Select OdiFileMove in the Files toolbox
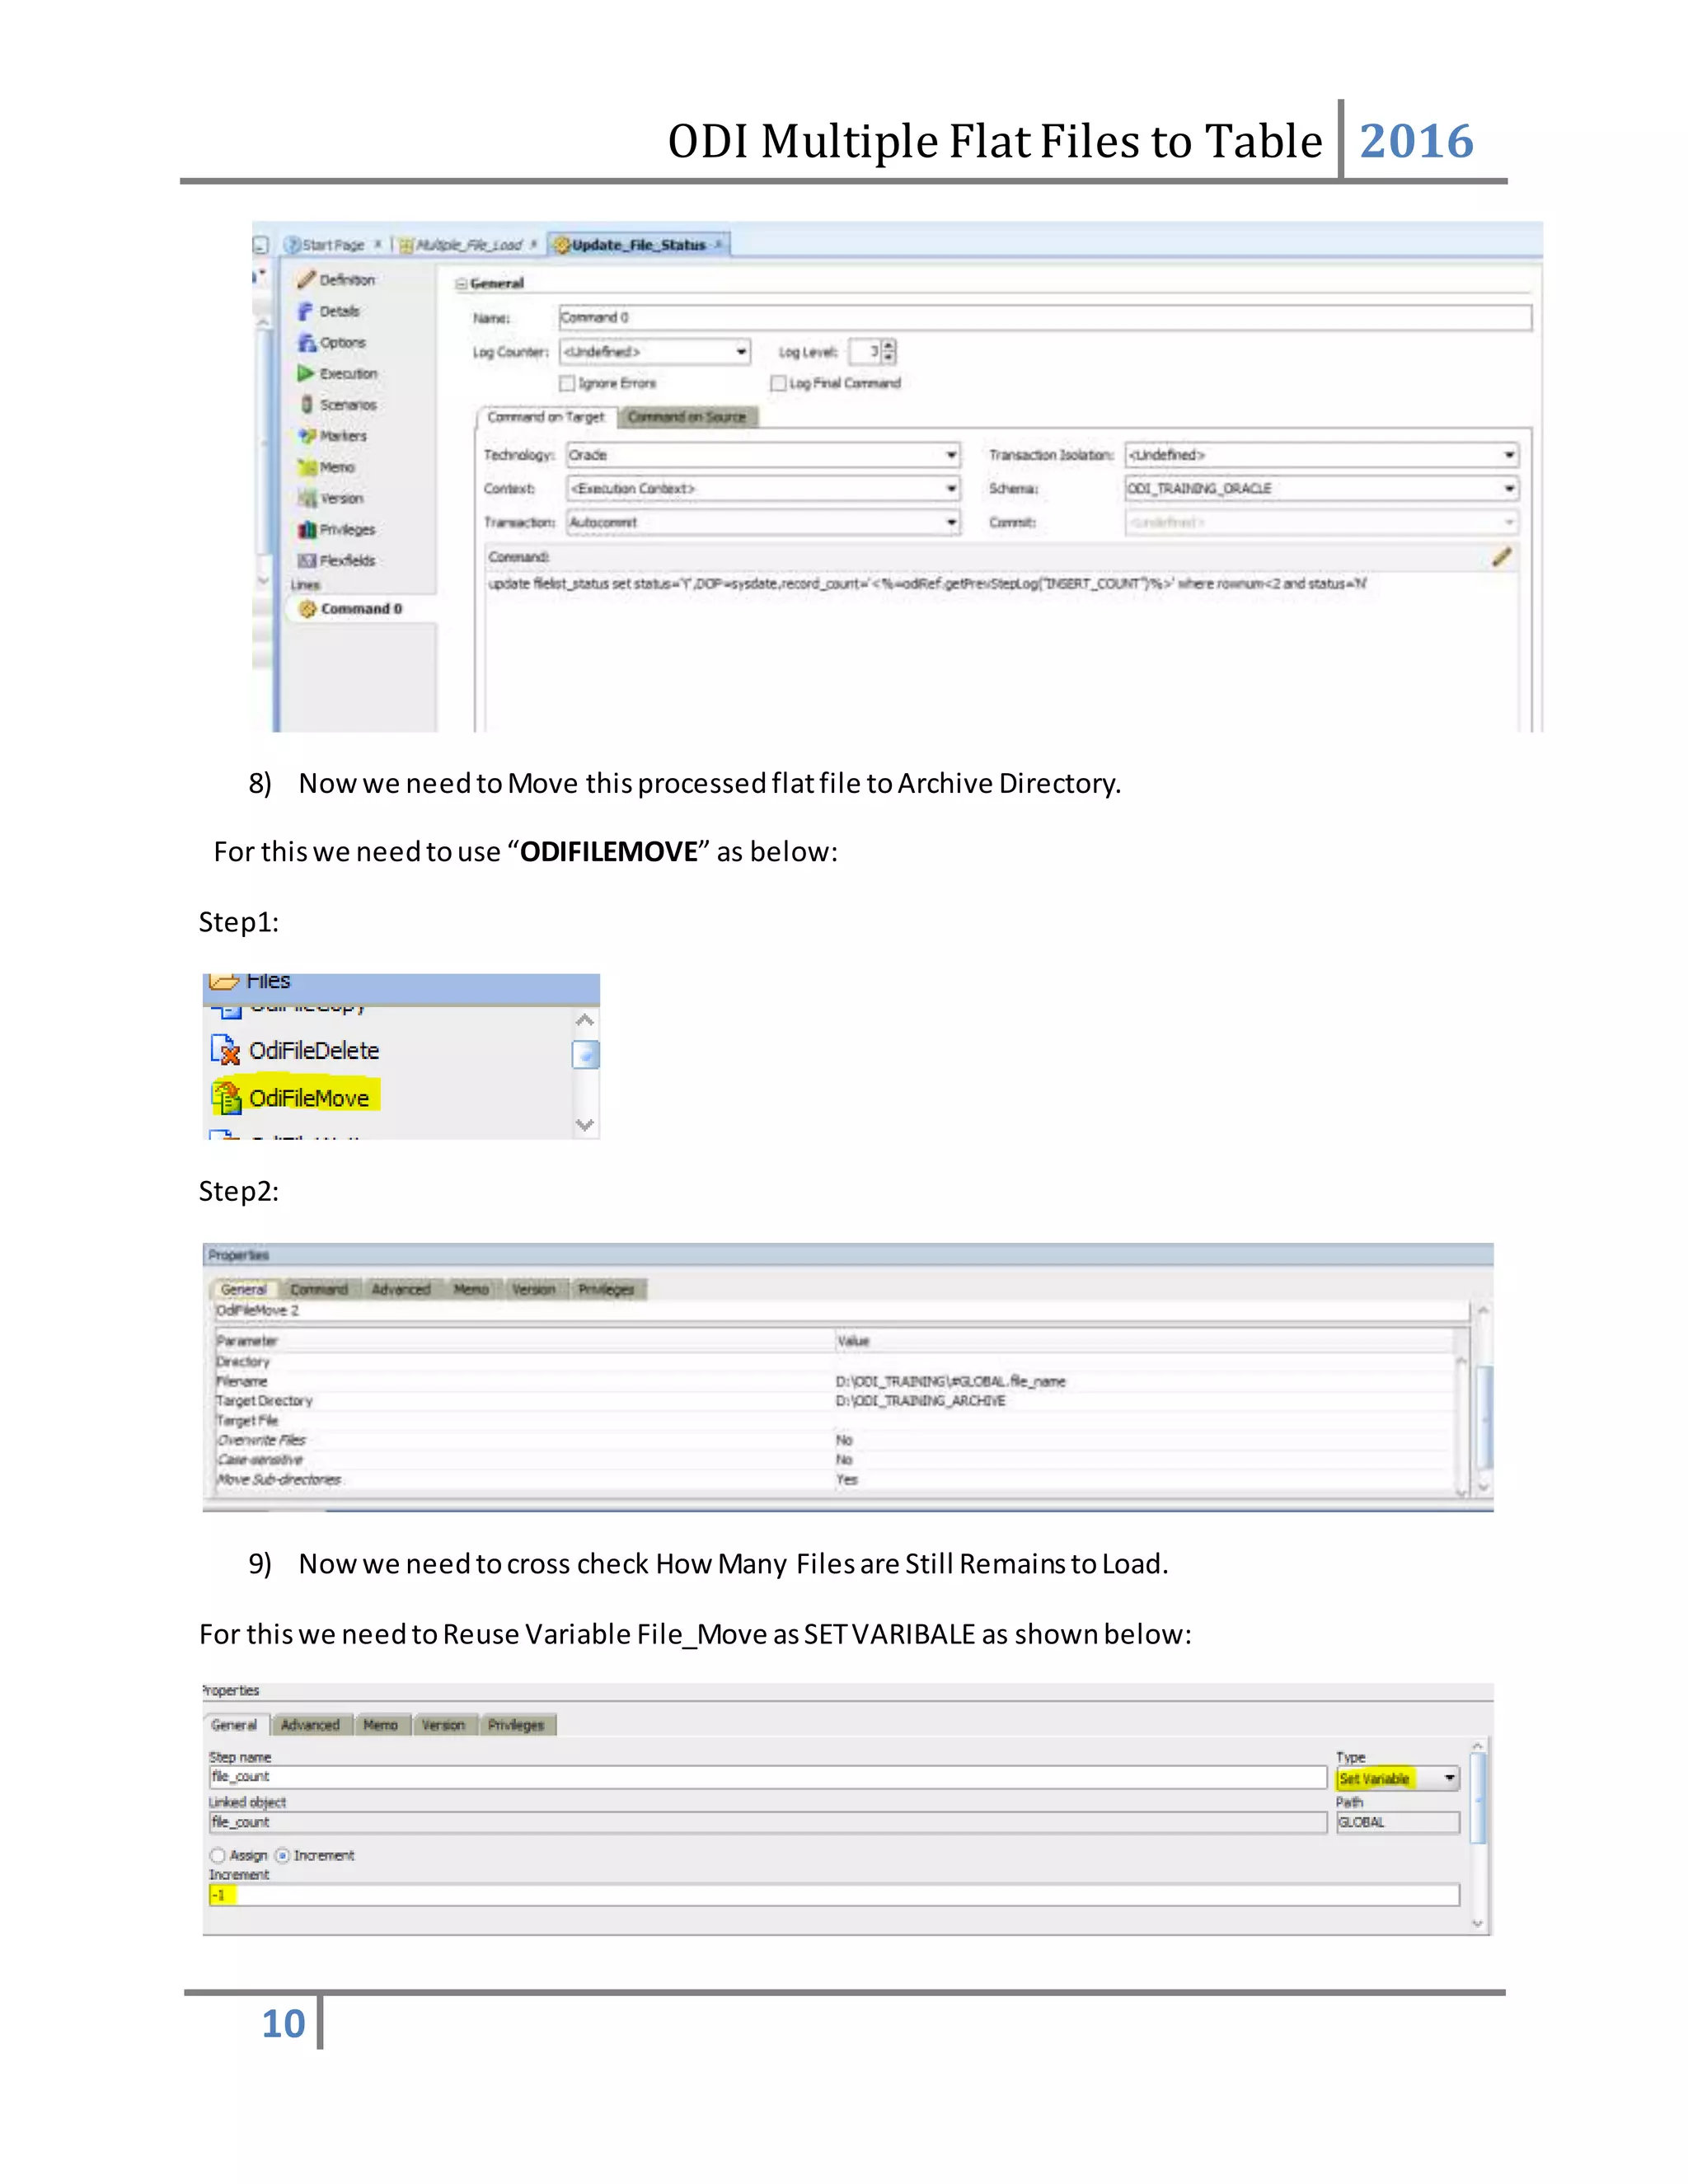 309,1098
